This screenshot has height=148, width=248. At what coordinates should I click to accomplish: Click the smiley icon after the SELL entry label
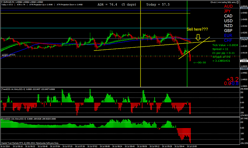238,2
